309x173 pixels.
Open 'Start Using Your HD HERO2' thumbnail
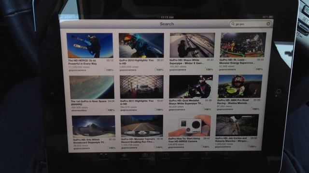click(189, 125)
